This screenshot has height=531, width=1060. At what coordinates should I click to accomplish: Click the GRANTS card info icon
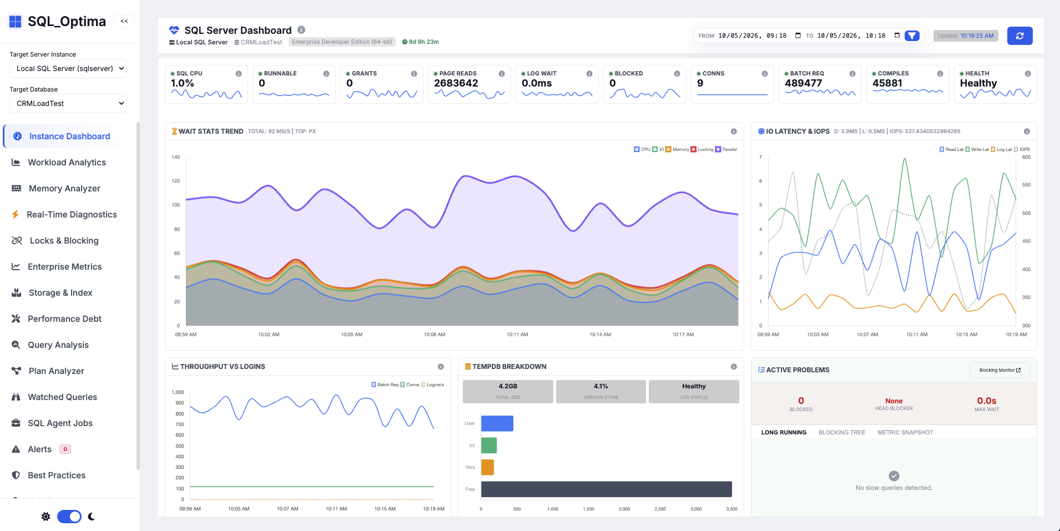tap(414, 74)
